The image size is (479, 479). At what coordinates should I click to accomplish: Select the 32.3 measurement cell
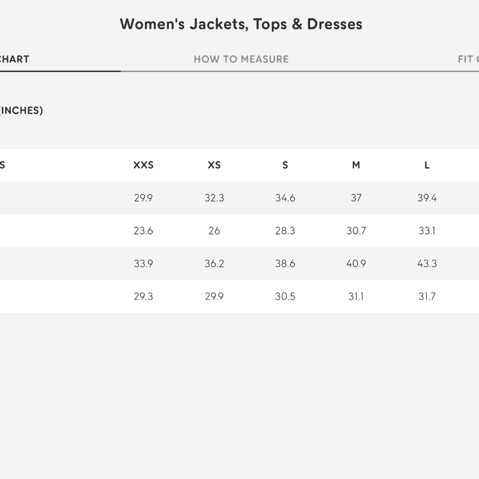pyautogui.click(x=214, y=198)
